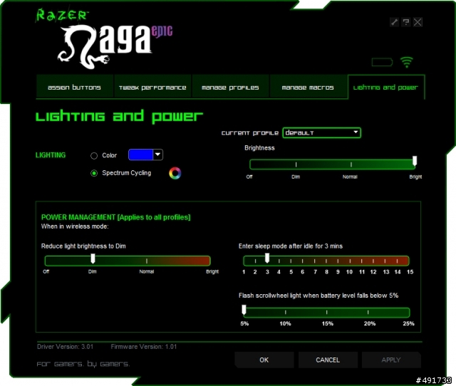Screen dimensions: 456x386
Task: Click the 'Enter sleep mode after idle' label
Action: 291,246
